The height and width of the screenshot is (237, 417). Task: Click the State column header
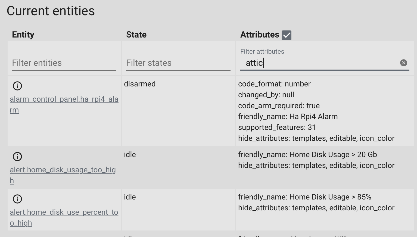136,35
